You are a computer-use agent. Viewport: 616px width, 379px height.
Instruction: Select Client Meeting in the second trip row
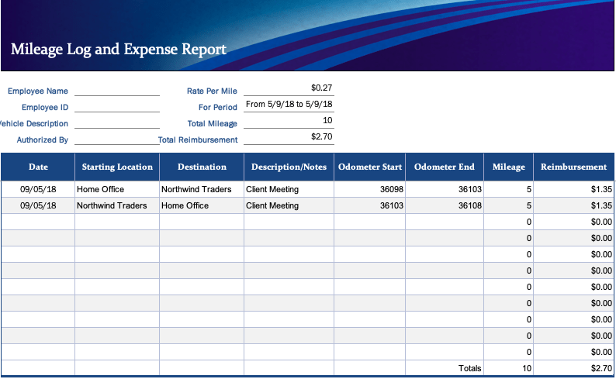(289, 205)
